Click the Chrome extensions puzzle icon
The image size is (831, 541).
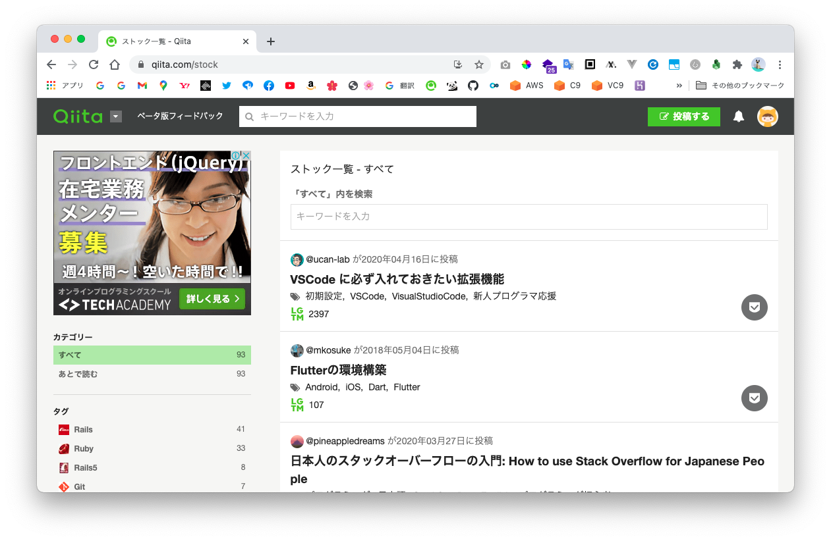click(737, 64)
